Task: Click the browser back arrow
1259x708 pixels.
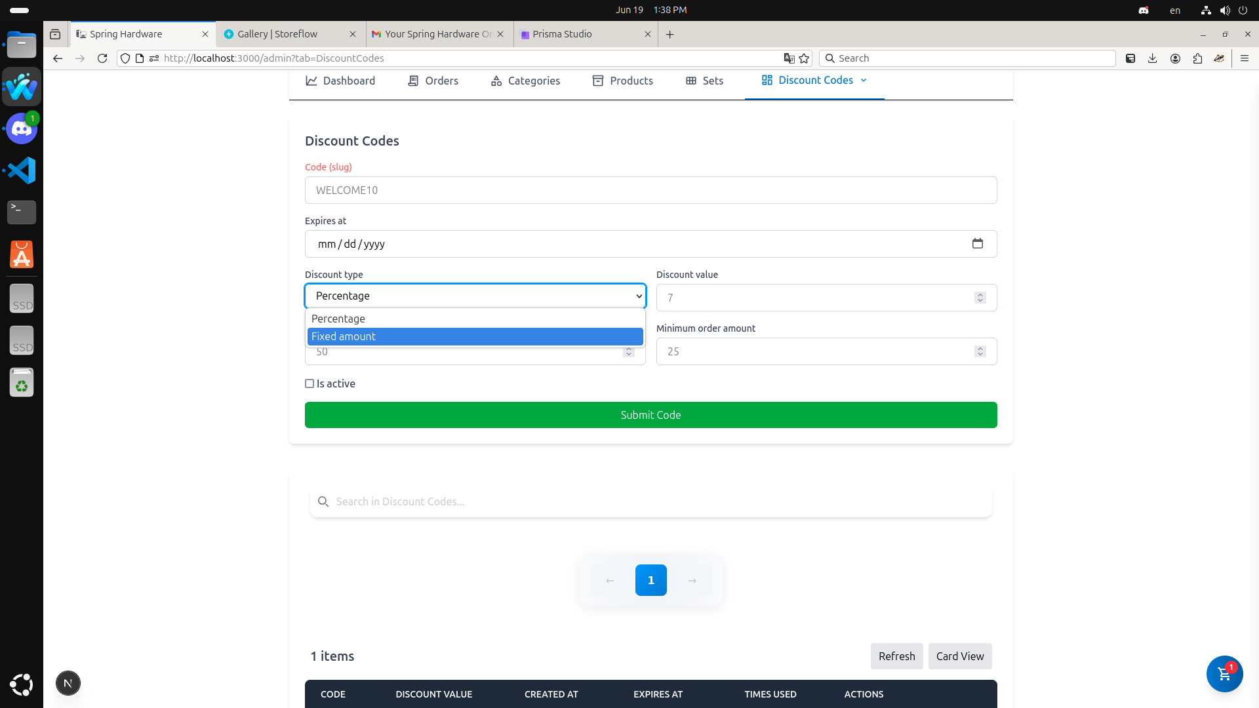Action: (x=58, y=58)
